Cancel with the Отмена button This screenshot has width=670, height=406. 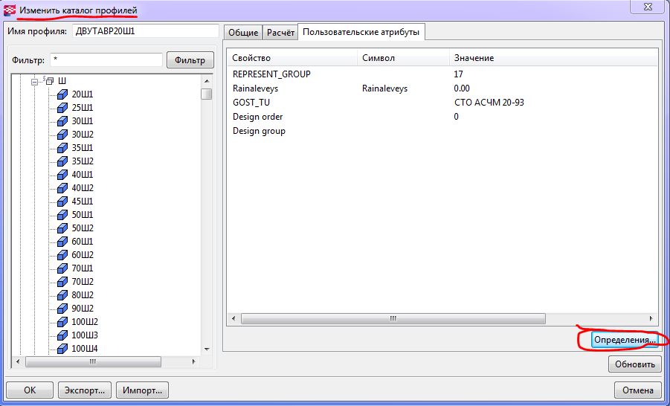(x=637, y=390)
